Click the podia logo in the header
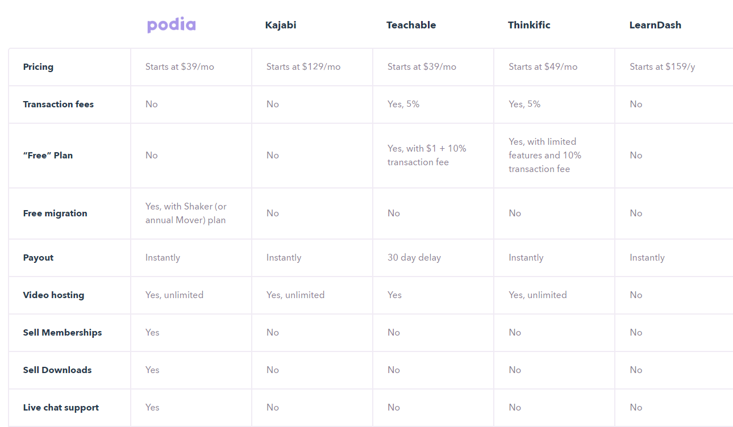Image resolution: width=733 pixels, height=427 pixels. tap(171, 25)
